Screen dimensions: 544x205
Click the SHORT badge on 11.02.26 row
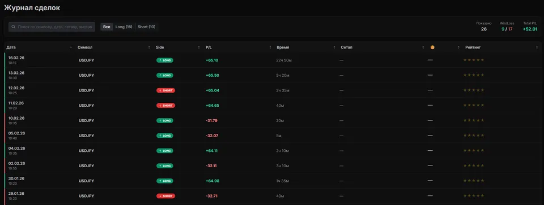(166, 106)
